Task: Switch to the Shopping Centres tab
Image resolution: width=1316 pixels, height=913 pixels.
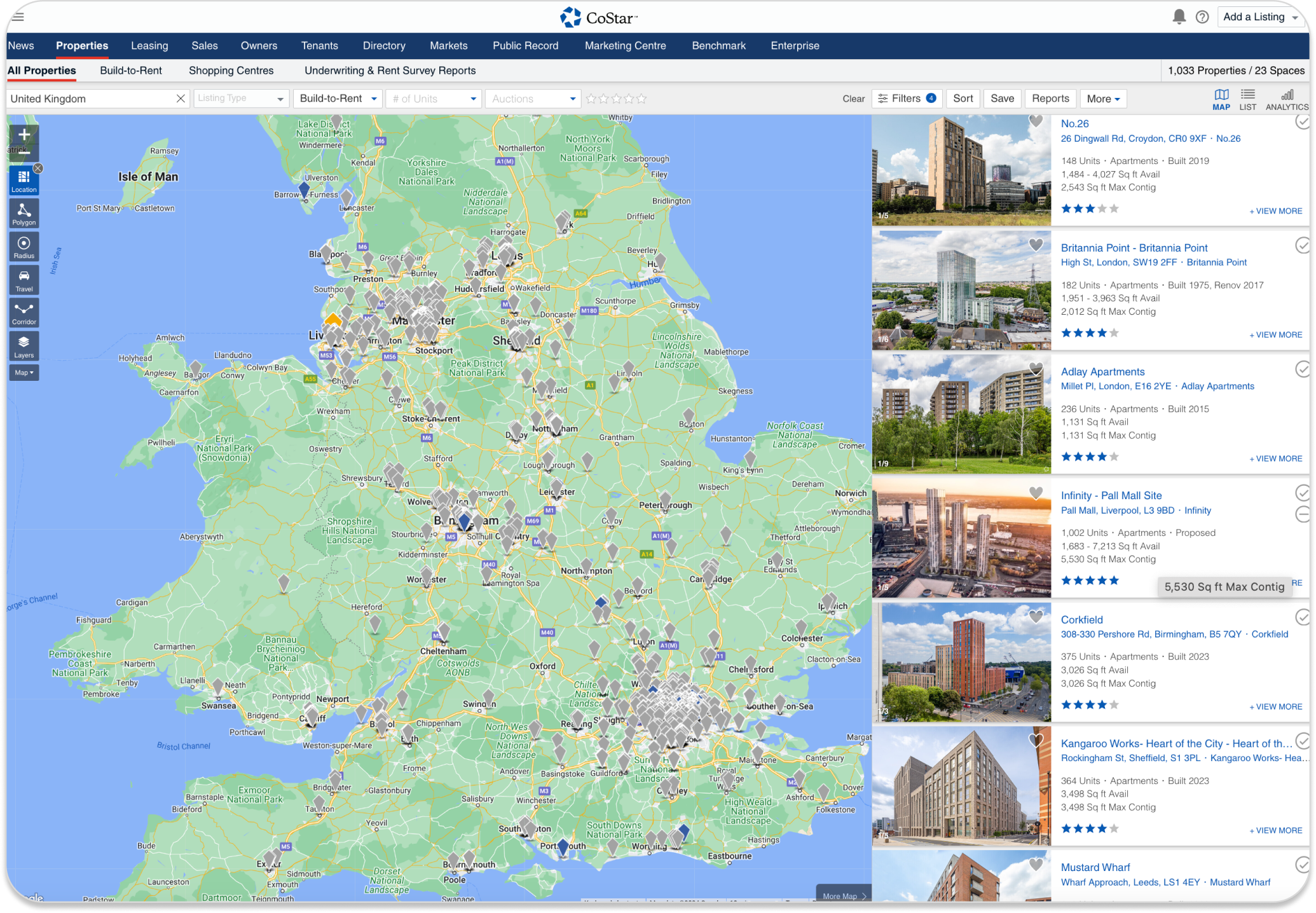Action: tap(231, 71)
